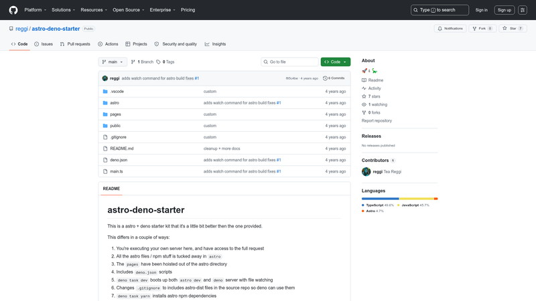Open reggi commit author avatar
536x301 pixels.
[105, 78]
